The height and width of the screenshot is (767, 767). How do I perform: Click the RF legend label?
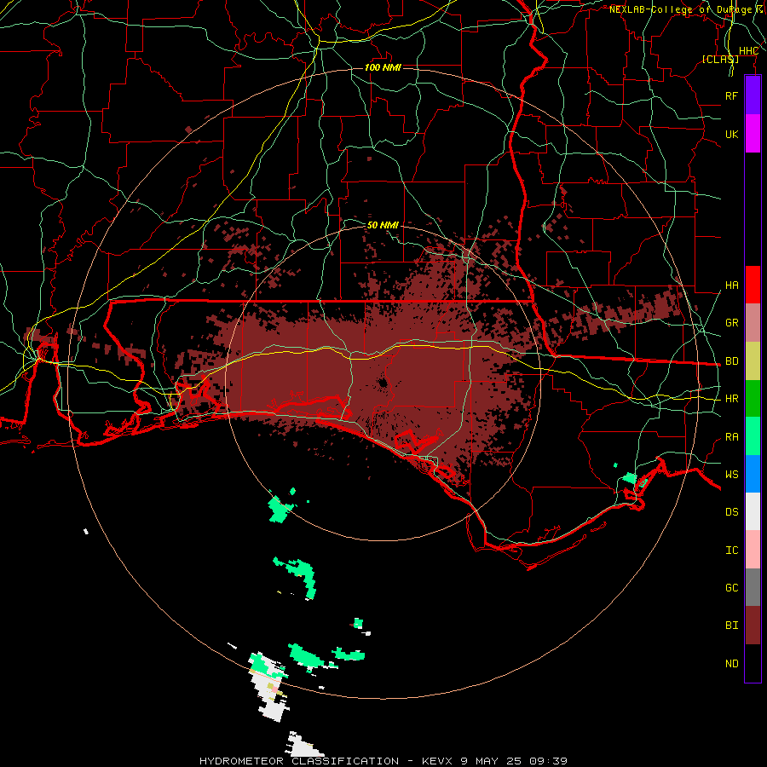pyautogui.click(x=731, y=95)
